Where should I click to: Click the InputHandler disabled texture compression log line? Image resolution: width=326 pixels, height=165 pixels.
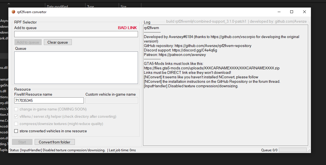click(x=191, y=86)
